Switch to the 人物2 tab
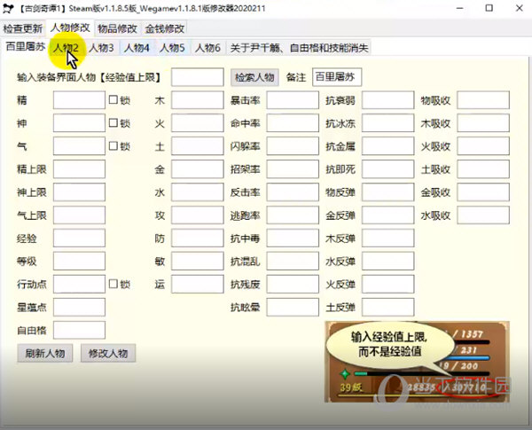 click(66, 47)
